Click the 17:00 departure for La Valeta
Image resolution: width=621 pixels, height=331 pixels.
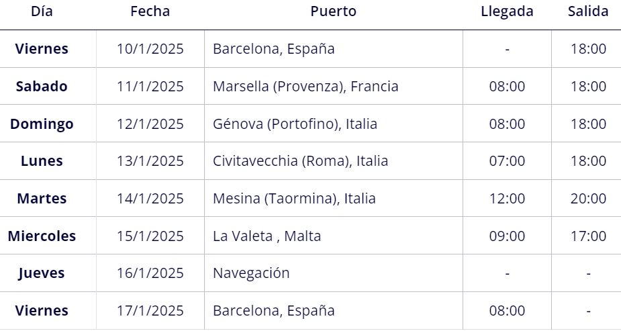(x=588, y=236)
